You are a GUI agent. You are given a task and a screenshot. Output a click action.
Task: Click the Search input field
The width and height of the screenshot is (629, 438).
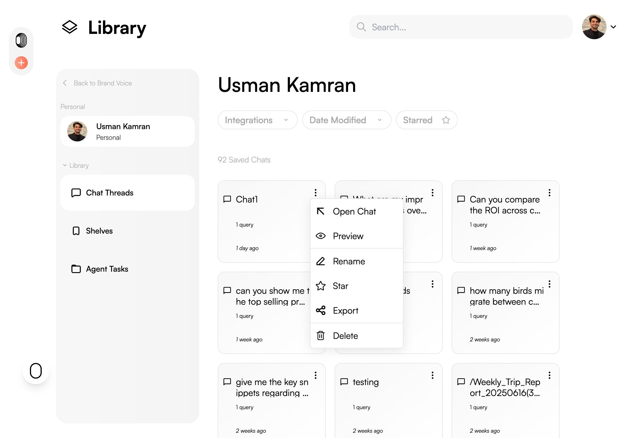(464, 27)
